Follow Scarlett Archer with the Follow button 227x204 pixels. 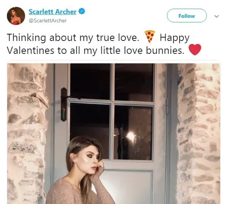pyautogui.click(x=187, y=16)
